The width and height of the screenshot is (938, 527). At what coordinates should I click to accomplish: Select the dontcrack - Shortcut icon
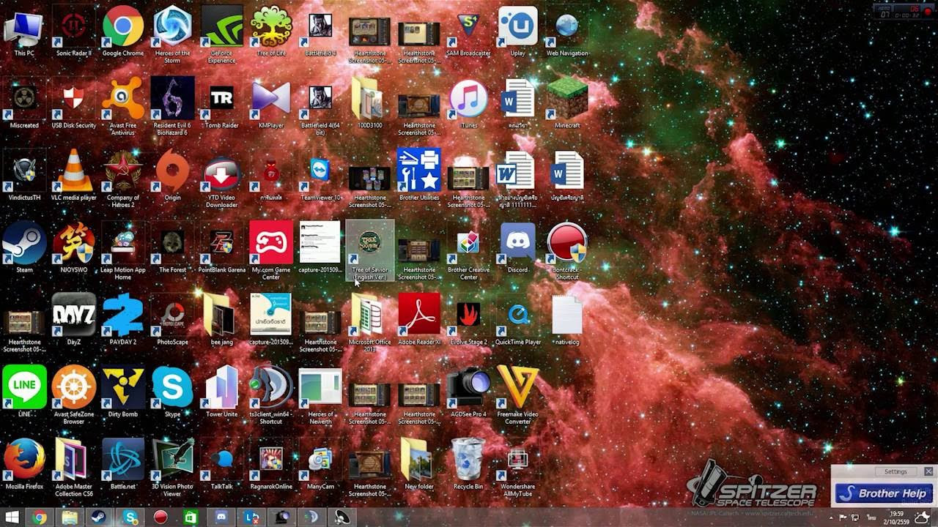coord(566,242)
